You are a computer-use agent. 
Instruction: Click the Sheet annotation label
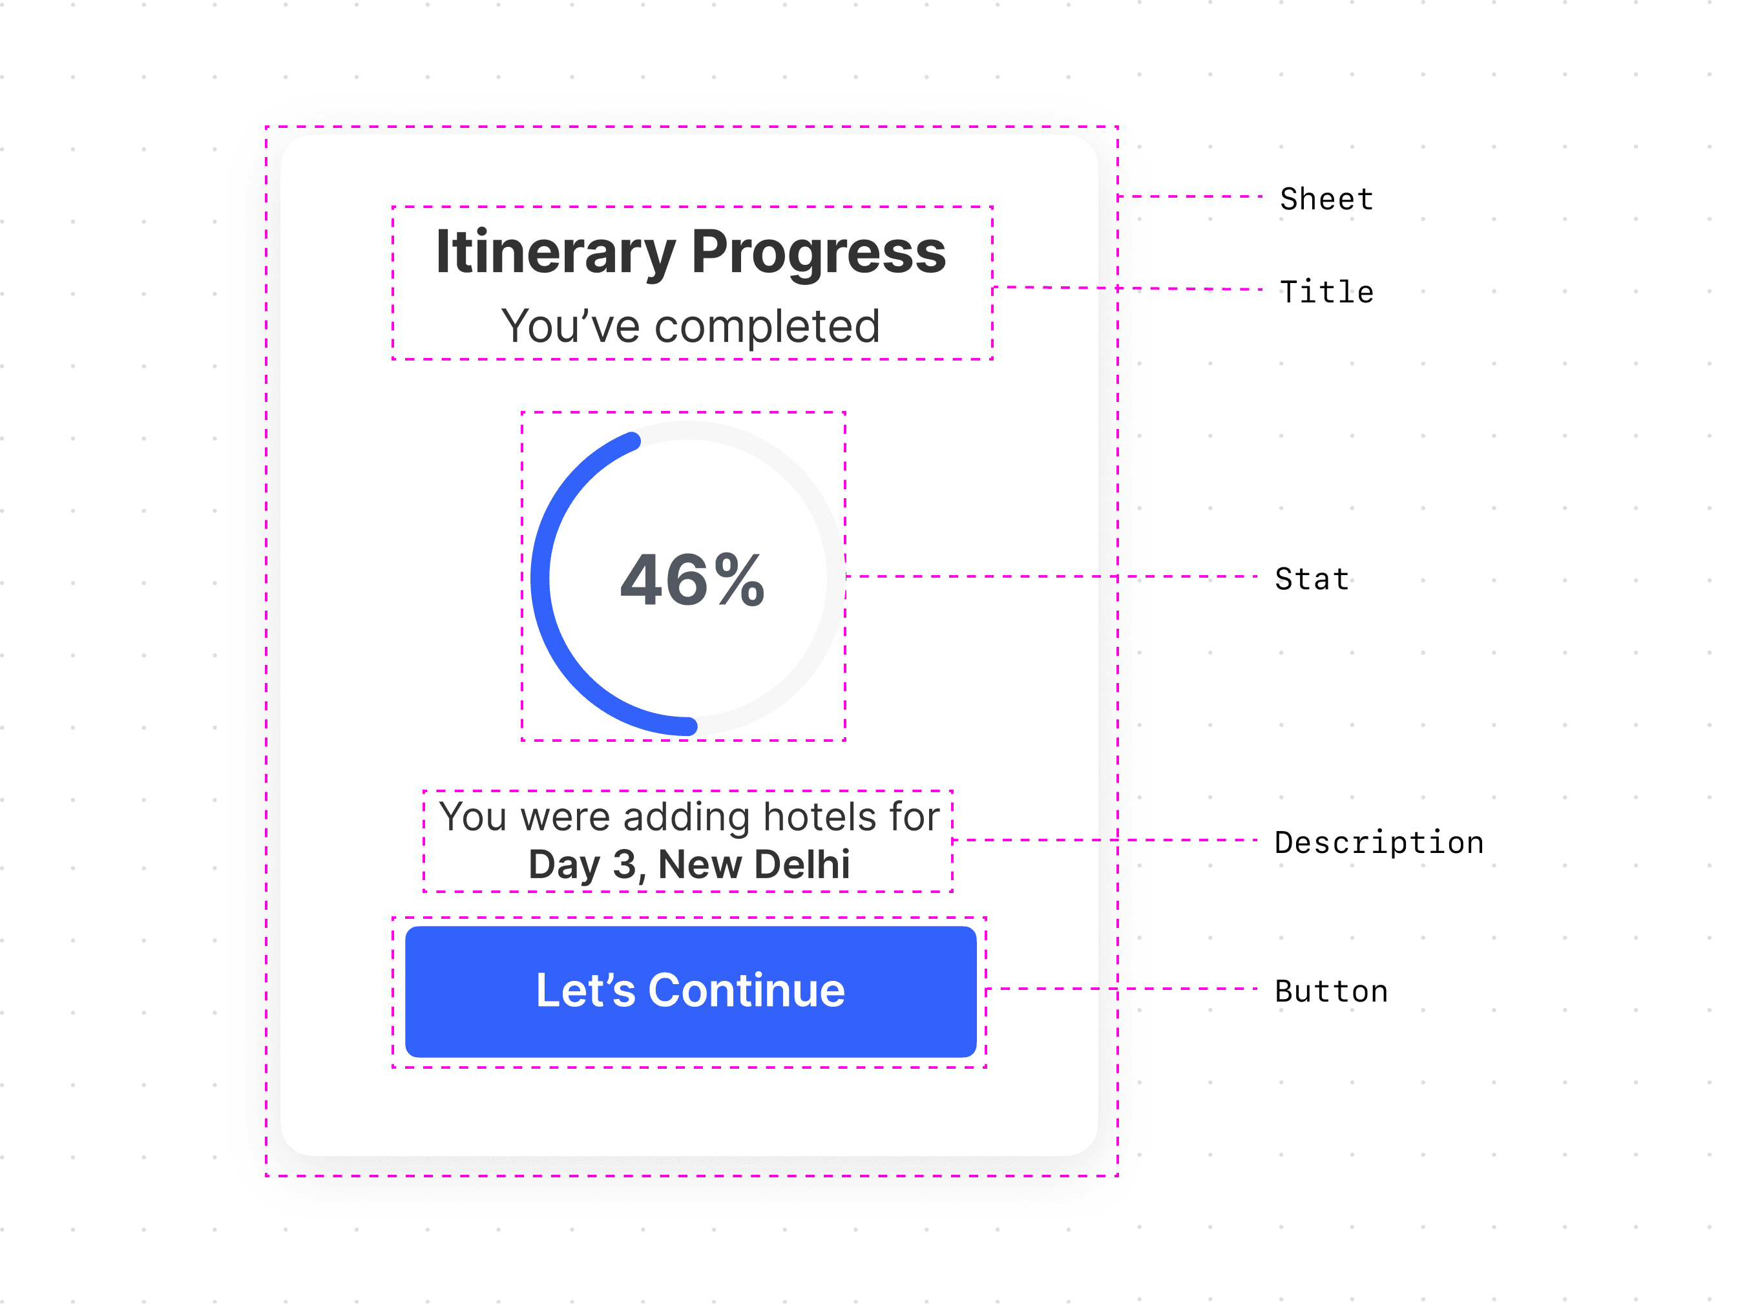(1326, 199)
